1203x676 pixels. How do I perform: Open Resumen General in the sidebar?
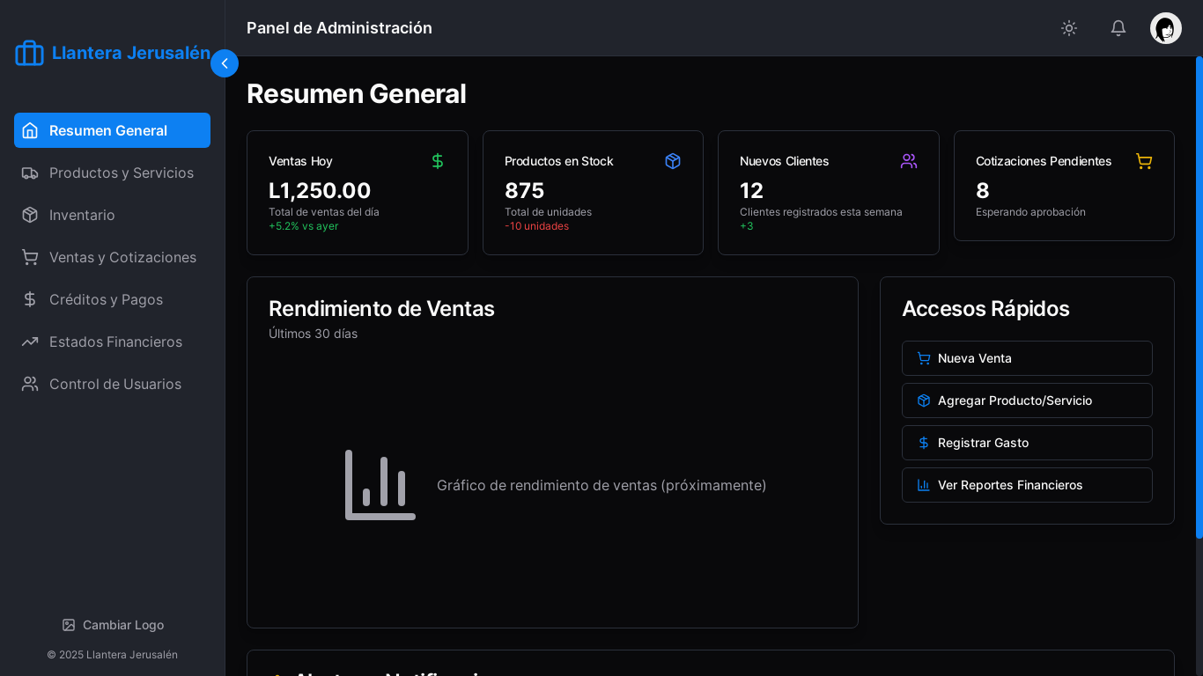112,130
